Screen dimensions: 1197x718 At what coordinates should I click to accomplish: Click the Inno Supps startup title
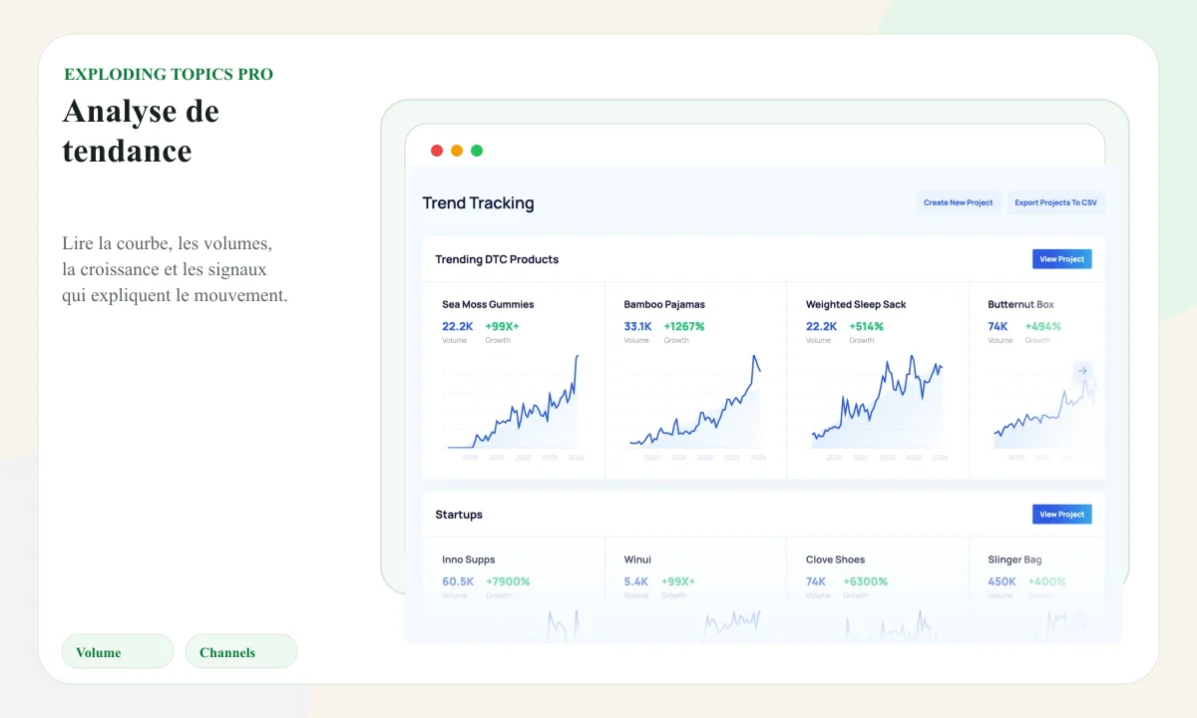tap(469, 559)
